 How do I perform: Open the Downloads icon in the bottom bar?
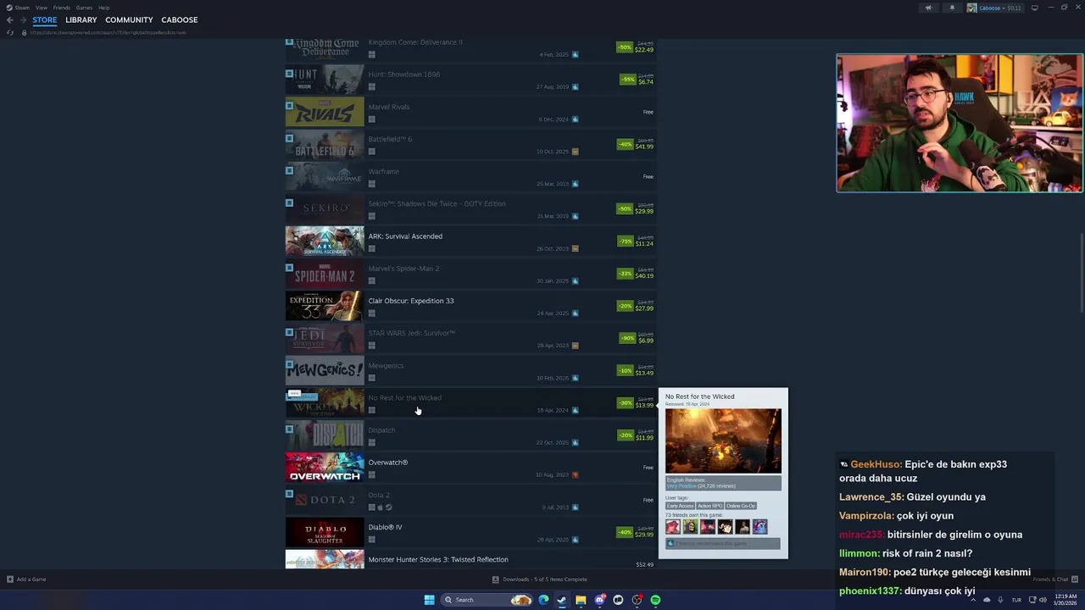[x=496, y=579]
